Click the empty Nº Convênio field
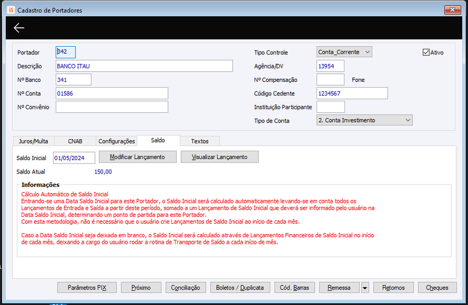 (x=112, y=107)
